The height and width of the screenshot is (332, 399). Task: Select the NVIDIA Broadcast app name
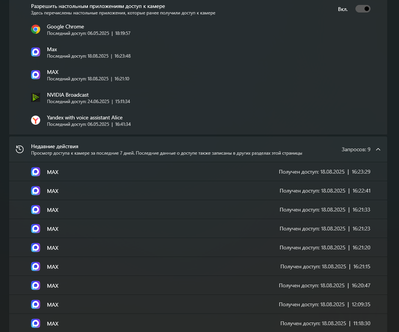click(68, 95)
